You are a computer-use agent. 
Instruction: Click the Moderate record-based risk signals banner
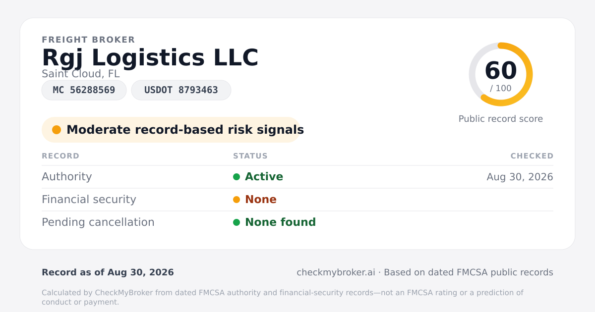click(x=171, y=130)
